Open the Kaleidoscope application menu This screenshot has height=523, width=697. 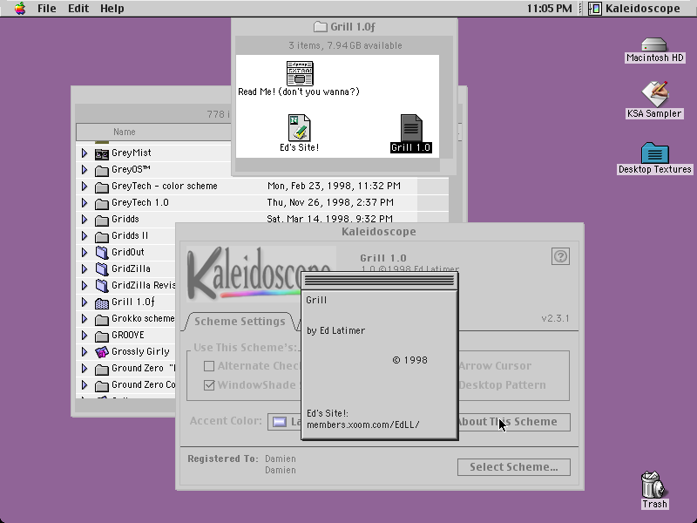(x=635, y=8)
